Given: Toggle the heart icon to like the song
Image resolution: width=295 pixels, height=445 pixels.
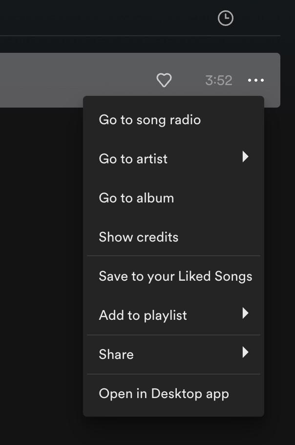Looking at the screenshot, I should (x=164, y=80).
